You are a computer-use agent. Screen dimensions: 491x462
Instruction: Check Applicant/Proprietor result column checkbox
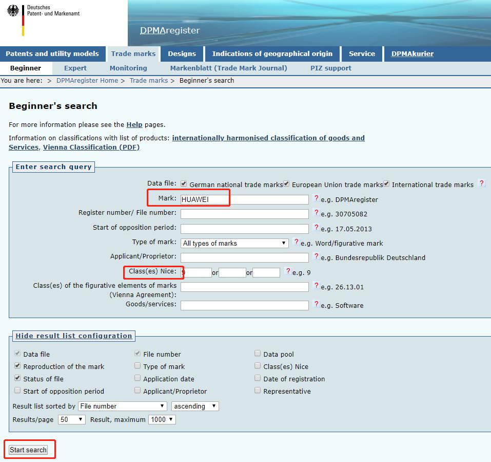pyautogui.click(x=138, y=390)
